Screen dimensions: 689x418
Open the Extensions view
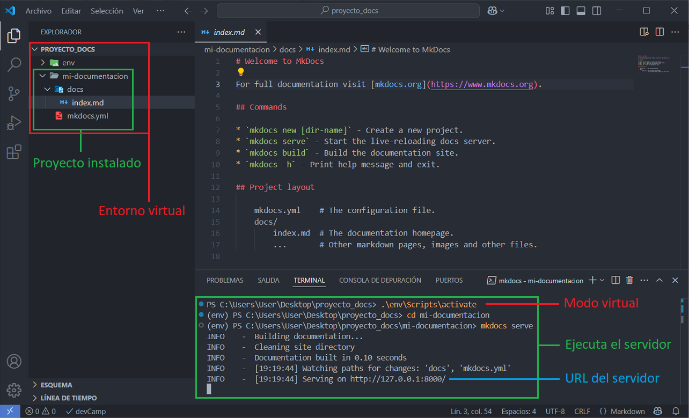[x=14, y=152]
